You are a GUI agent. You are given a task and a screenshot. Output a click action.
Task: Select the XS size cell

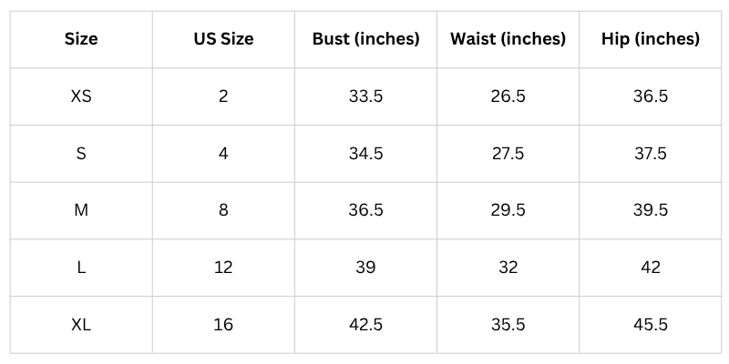81,96
